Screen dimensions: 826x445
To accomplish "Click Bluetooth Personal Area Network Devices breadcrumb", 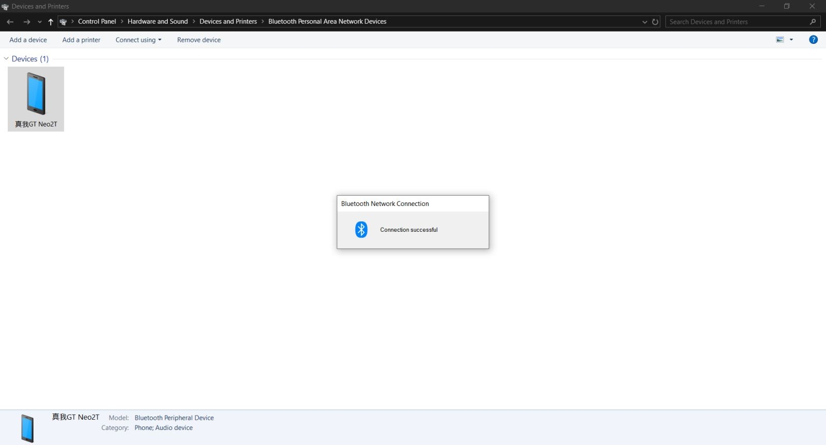I will coord(327,22).
